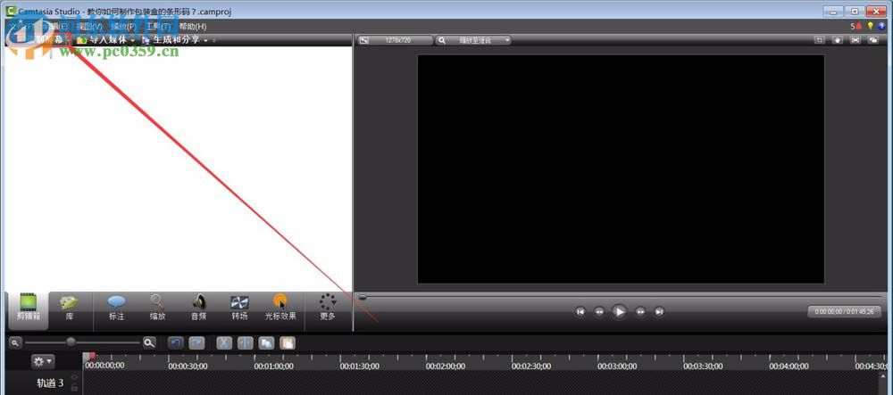This screenshot has width=893, height=395.
Task: Click the timeline zoom slider handle
Action: click(71, 342)
